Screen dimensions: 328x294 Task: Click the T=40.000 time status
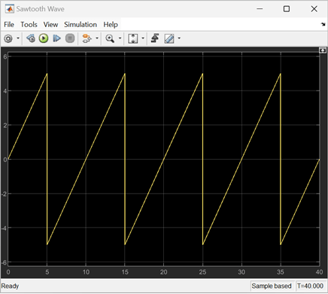coord(310,286)
